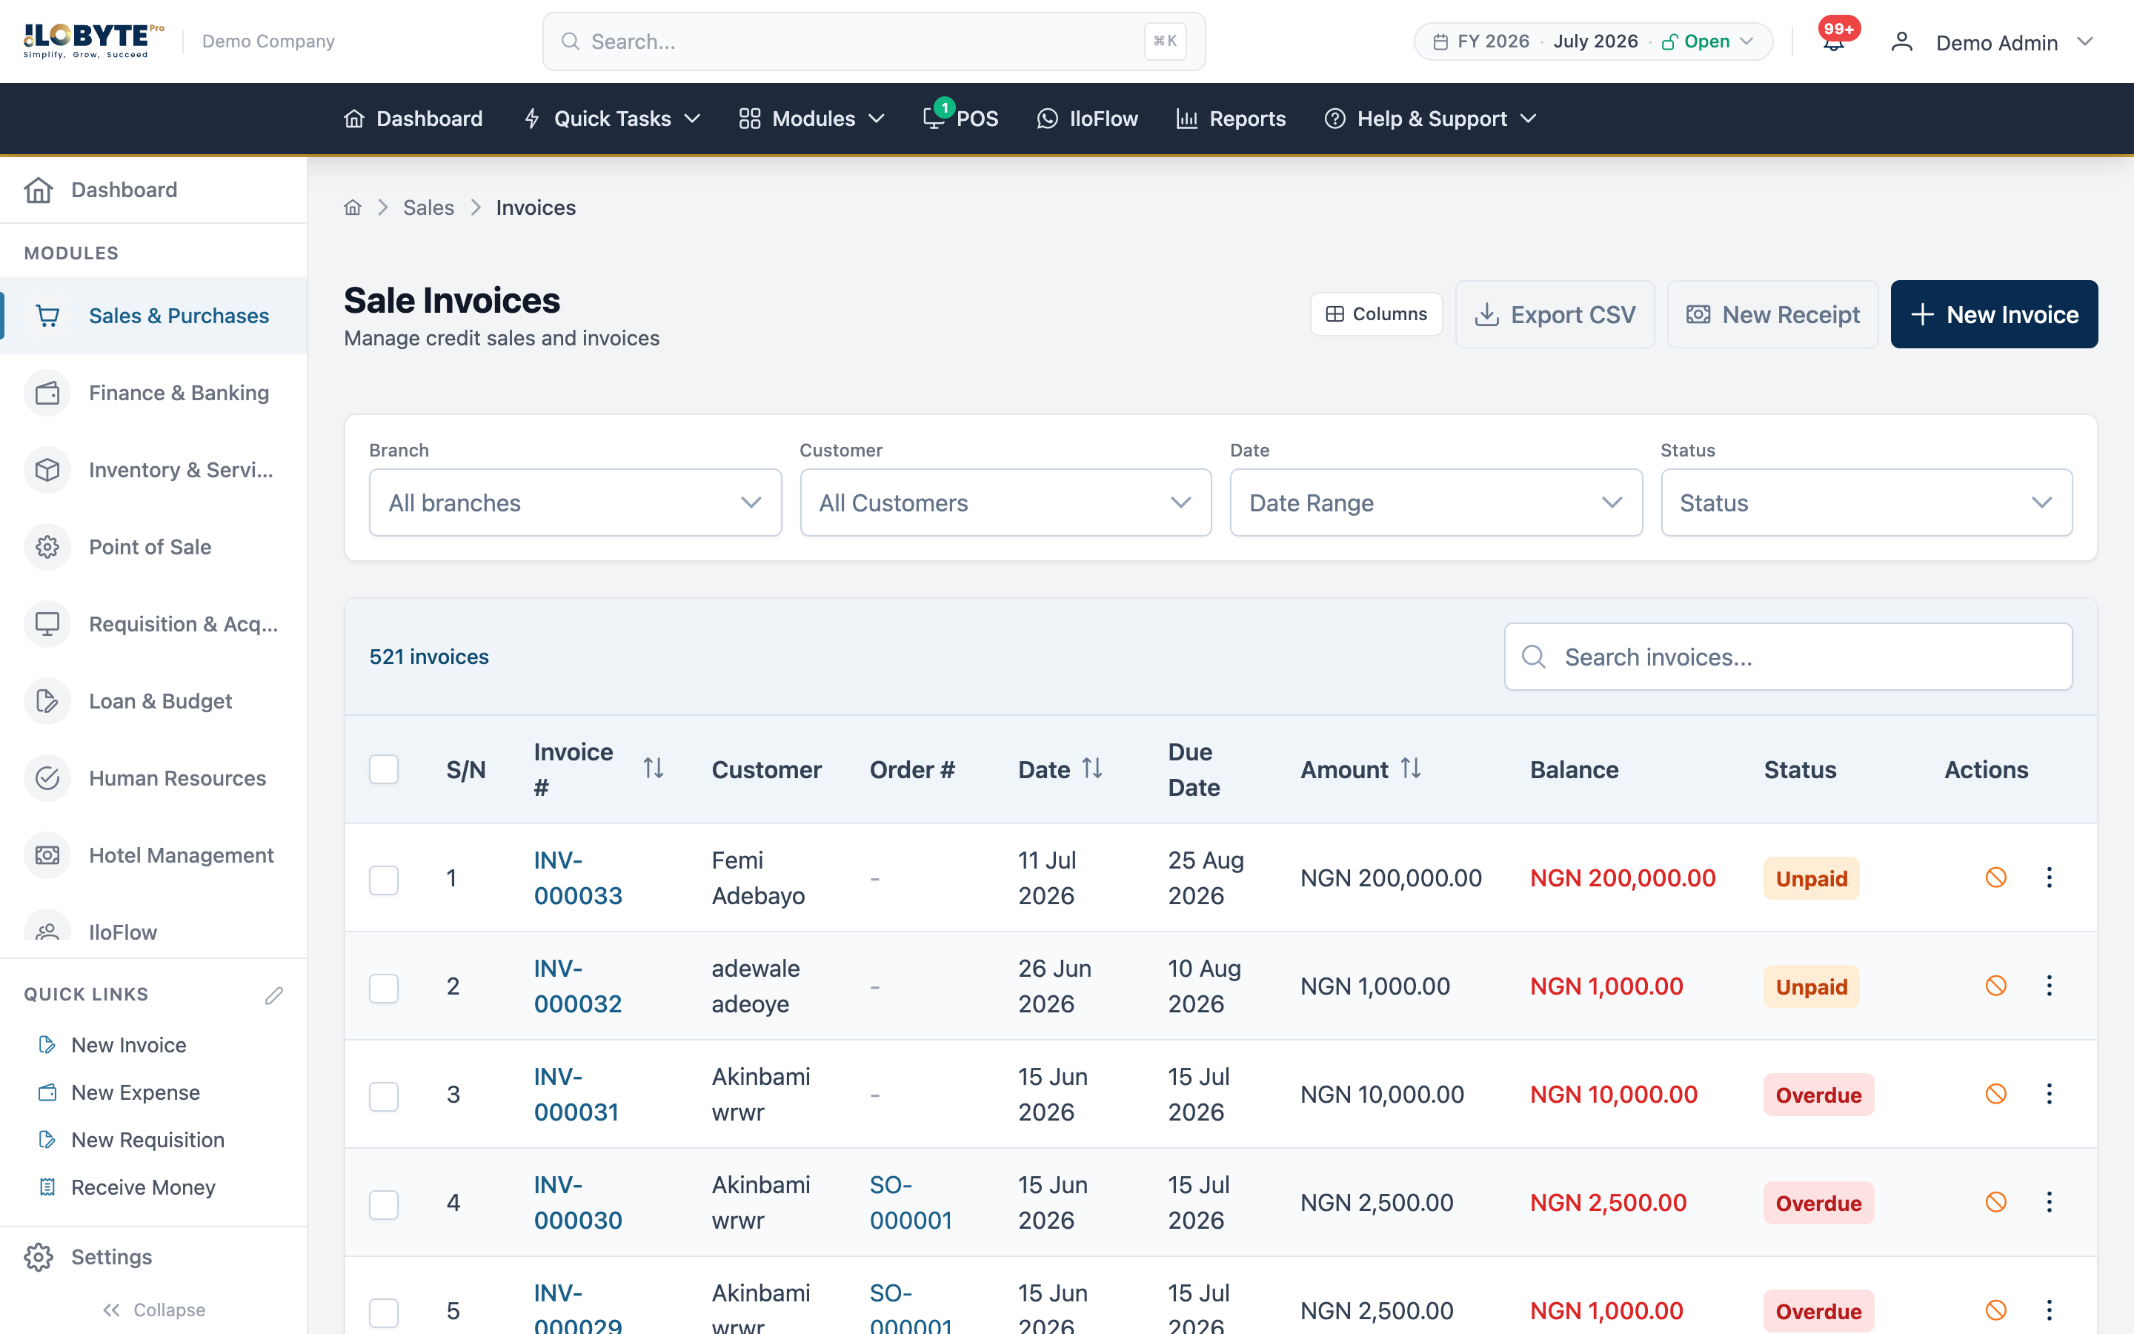The width and height of the screenshot is (2134, 1334).
Task: Sort by Invoice # using the sort arrows
Action: point(654,769)
